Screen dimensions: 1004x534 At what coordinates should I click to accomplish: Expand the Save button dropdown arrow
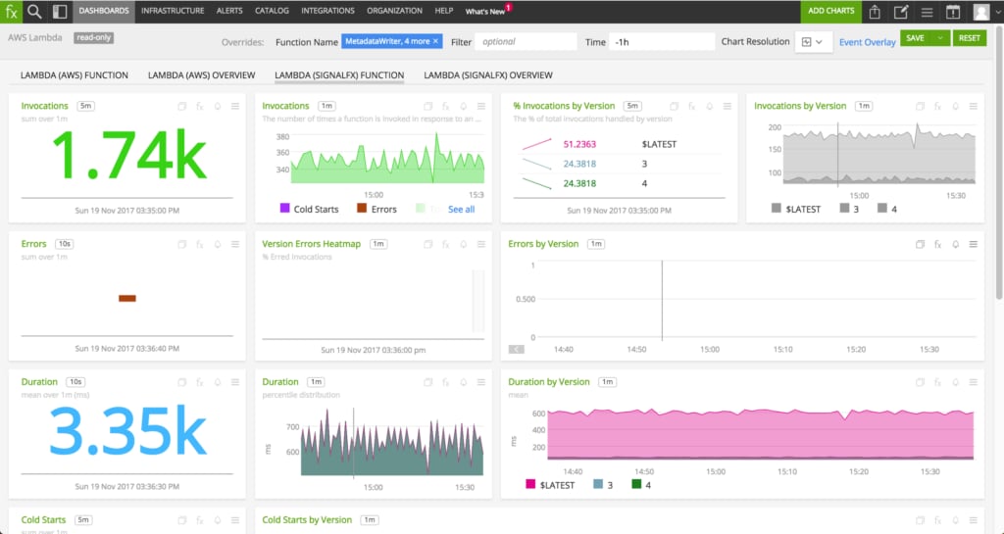pyautogui.click(x=940, y=38)
